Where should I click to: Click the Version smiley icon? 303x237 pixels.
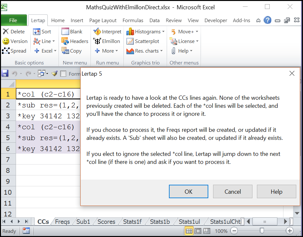6,41
